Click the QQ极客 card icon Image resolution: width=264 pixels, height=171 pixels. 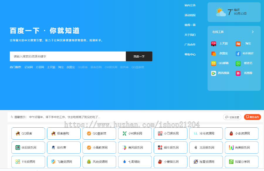tap(18, 134)
